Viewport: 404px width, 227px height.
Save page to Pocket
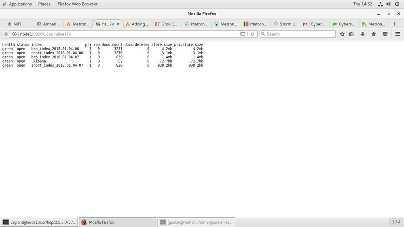pos(385,34)
